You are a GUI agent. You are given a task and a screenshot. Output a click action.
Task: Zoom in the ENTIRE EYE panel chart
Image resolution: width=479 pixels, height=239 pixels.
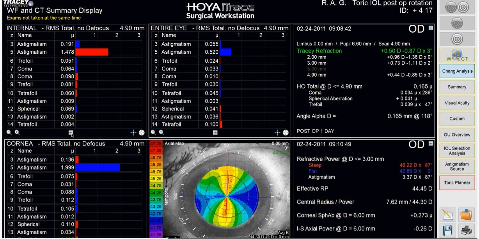pos(161,133)
